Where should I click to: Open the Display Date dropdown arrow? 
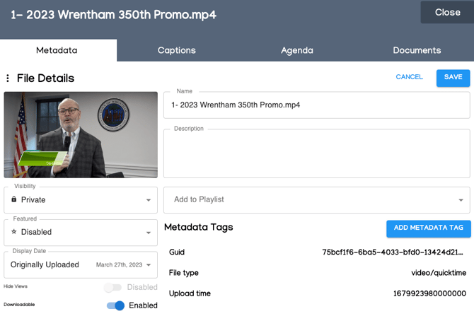coord(149,265)
